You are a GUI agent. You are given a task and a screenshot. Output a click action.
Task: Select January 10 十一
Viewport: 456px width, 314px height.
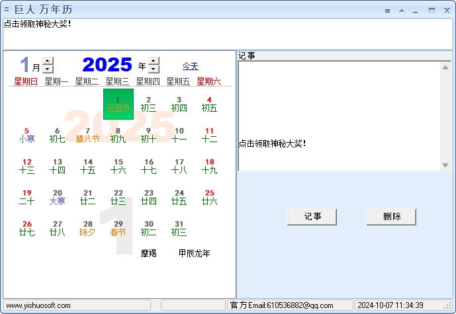pos(179,135)
